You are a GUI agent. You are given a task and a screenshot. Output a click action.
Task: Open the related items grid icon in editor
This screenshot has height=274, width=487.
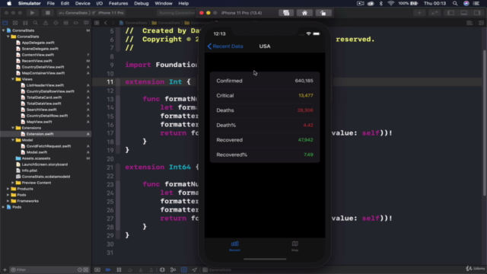97,23
